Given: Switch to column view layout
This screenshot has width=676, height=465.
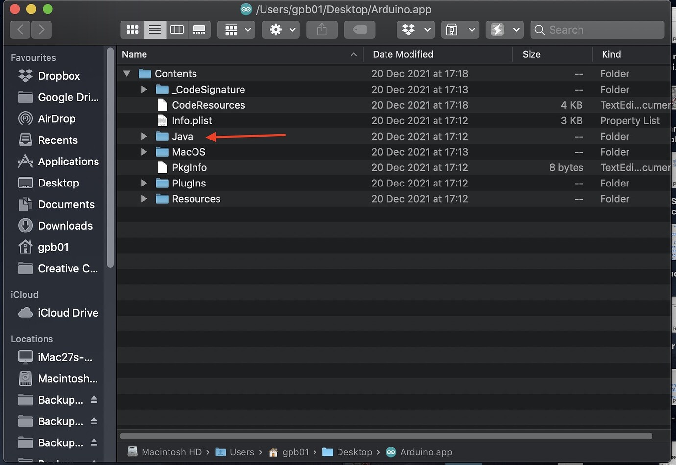Looking at the screenshot, I should pyautogui.click(x=177, y=29).
